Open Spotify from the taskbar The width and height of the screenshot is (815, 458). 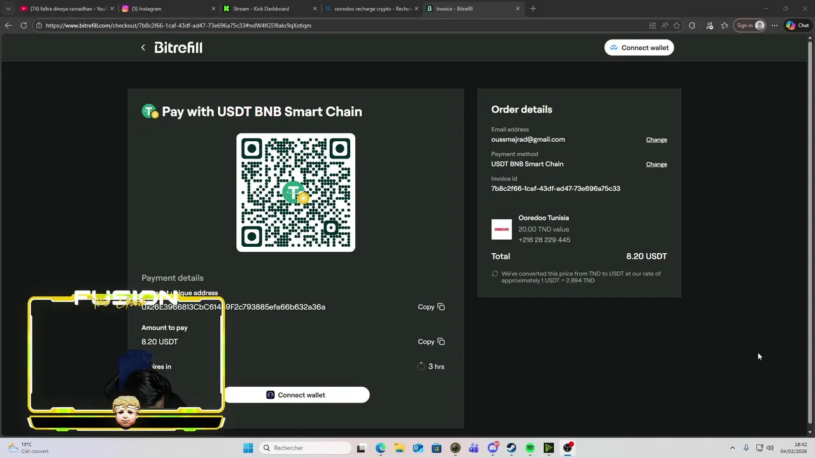(530, 448)
